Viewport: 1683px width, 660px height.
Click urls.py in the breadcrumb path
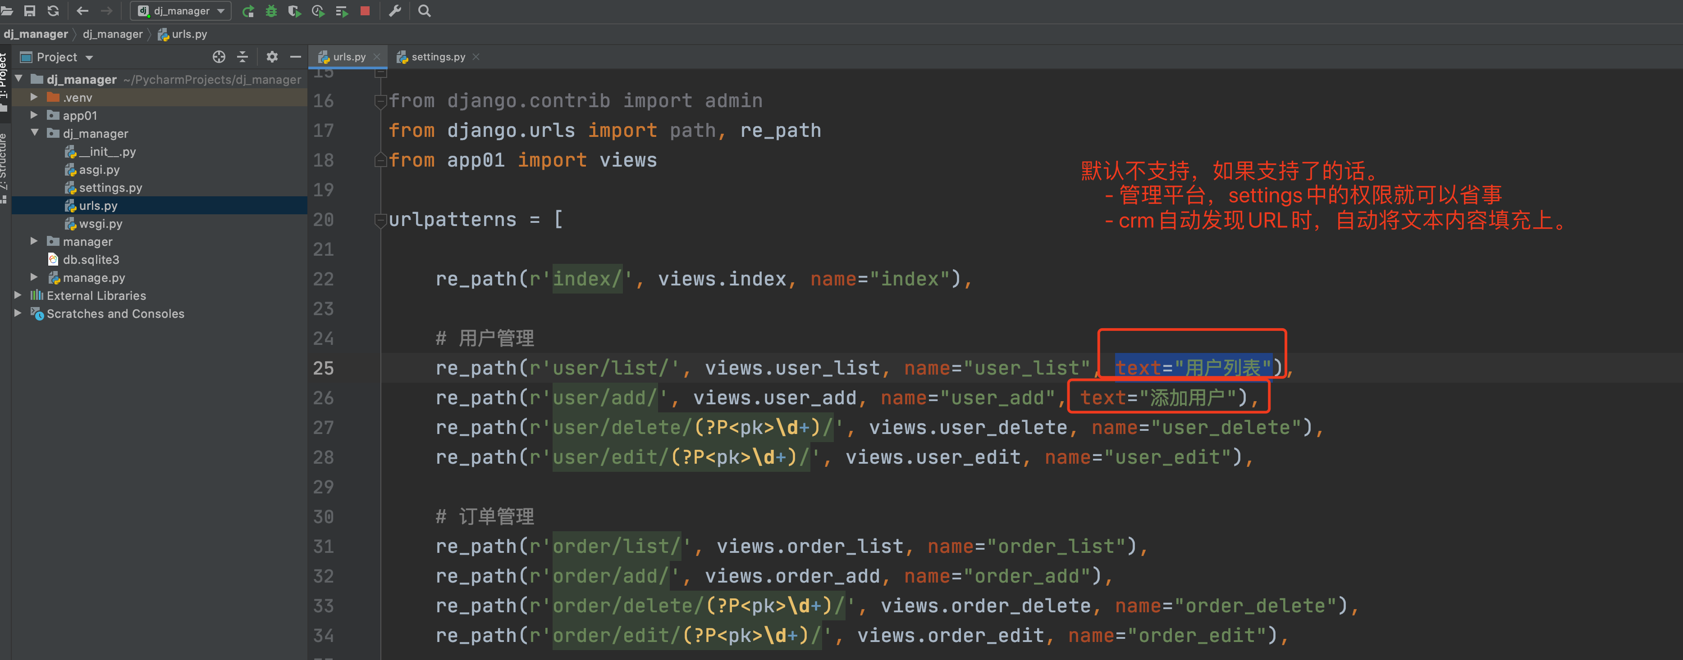point(183,34)
